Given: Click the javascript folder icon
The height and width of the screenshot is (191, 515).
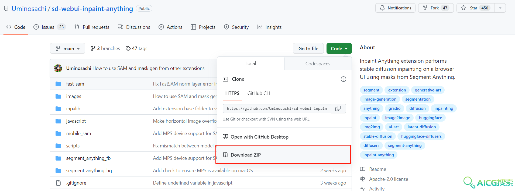Looking at the screenshot, I should coord(58,121).
